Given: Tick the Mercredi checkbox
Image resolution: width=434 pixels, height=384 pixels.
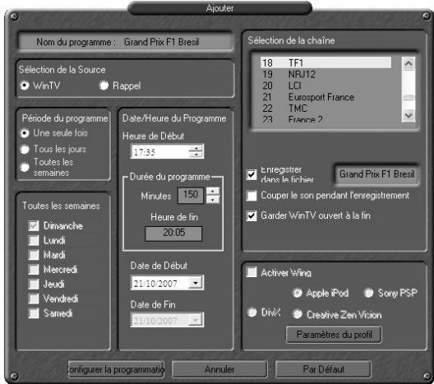Looking at the screenshot, I should coord(34,270).
